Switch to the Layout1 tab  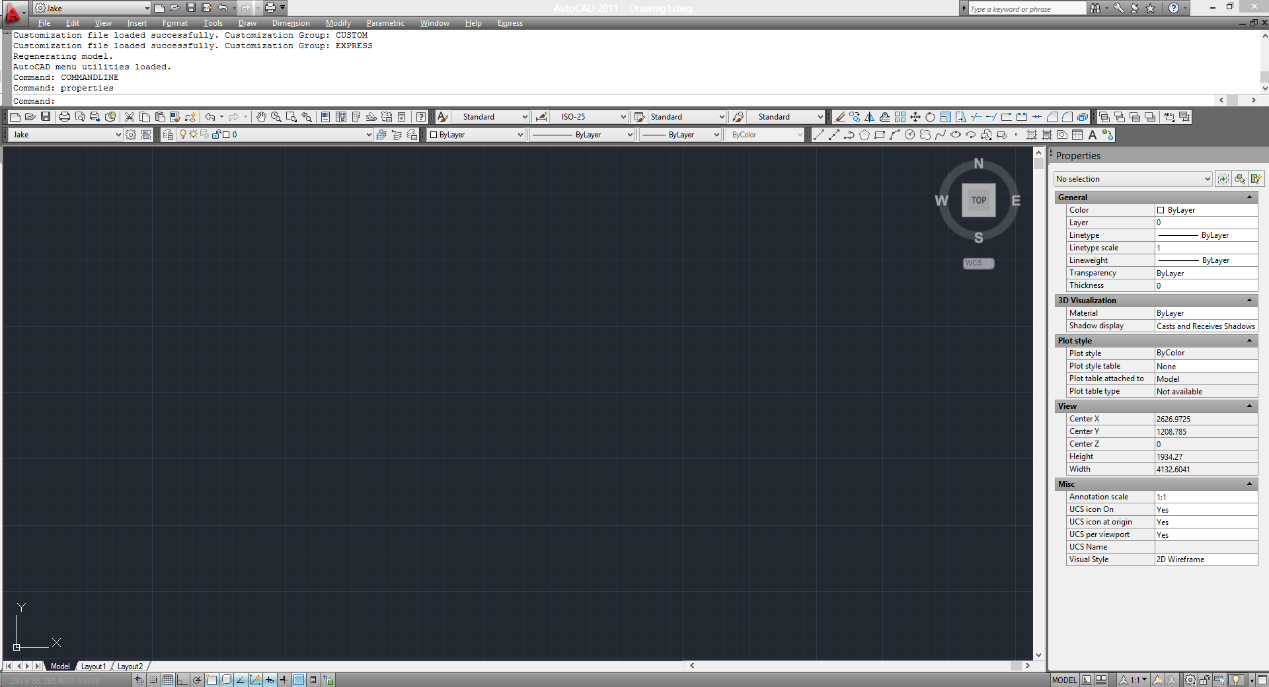click(94, 667)
